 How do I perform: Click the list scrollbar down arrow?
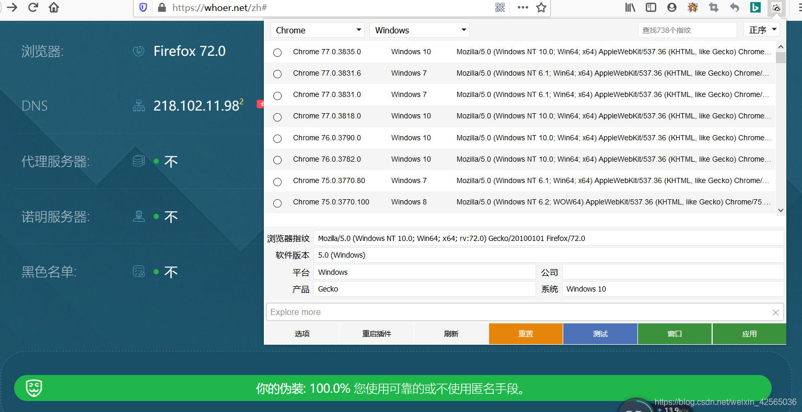pyautogui.click(x=781, y=210)
